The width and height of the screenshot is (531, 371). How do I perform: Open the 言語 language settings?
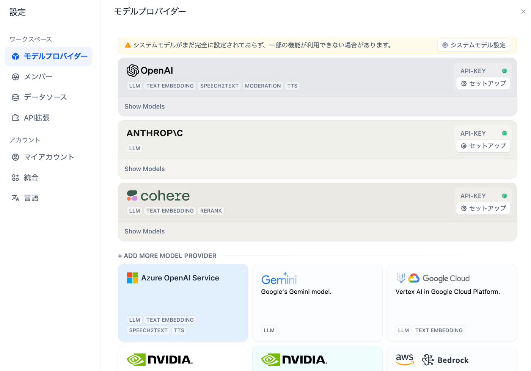click(x=49, y=198)
